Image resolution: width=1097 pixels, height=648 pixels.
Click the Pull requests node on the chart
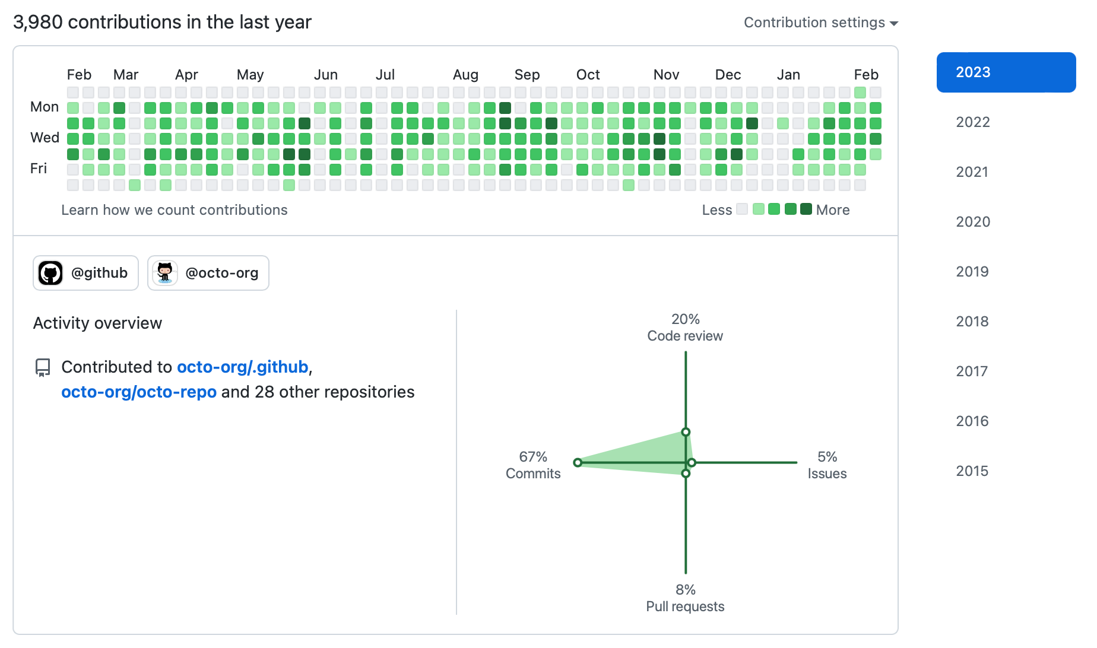pos(686,473)
